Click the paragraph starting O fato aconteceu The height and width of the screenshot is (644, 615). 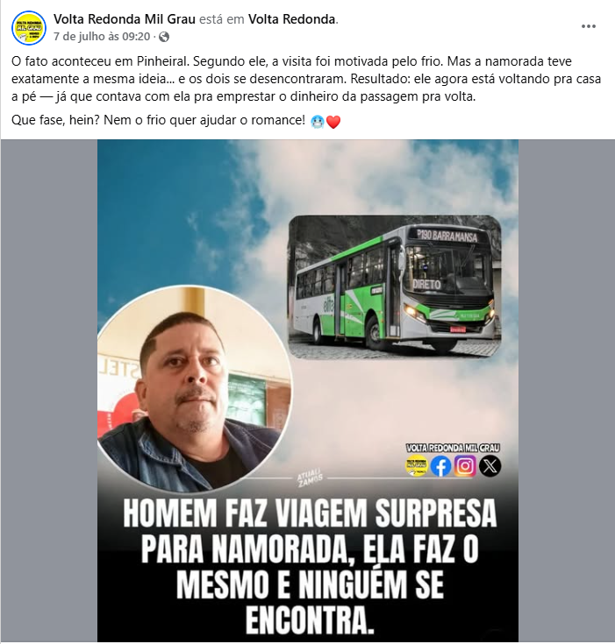click(x=306, y=79)
